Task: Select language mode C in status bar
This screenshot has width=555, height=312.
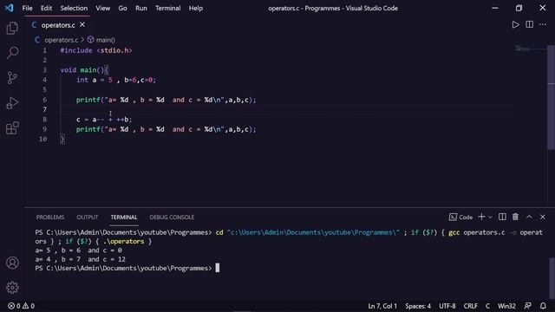Action: coord(487,306)
